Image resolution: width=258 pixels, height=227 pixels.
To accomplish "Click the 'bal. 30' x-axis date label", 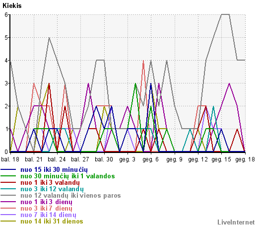I will (x=104, y=159).
